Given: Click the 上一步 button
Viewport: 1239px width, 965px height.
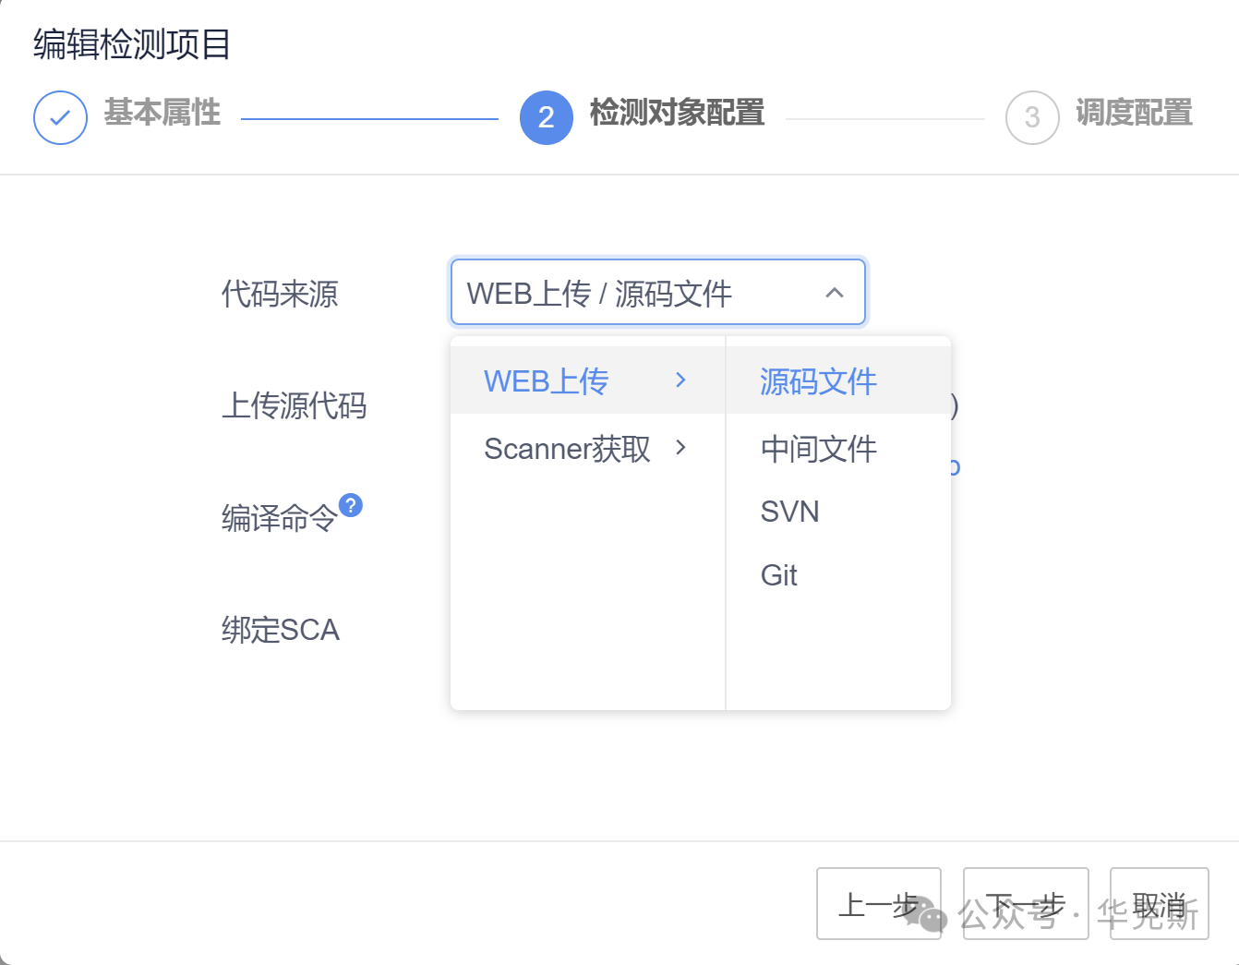Looking at the screenshot, I should pyautogui.click(x=879, y=903).
